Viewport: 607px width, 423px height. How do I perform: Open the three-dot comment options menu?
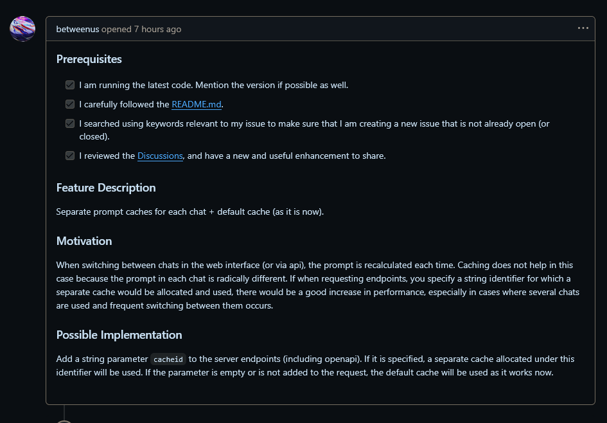point(583,28)
